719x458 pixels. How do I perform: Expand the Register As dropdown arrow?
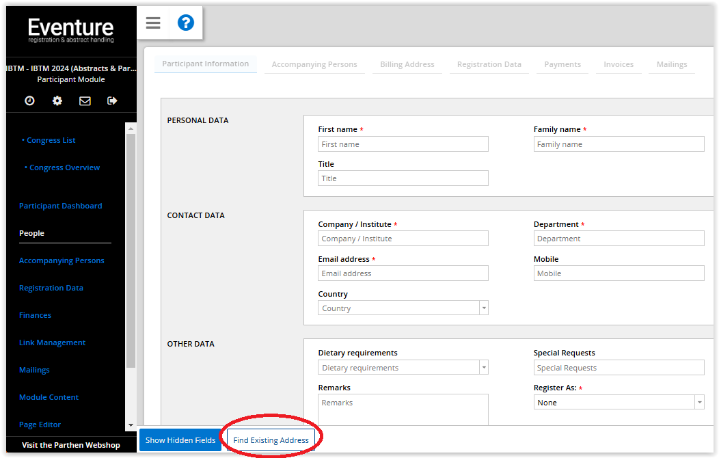coord(699,403)
